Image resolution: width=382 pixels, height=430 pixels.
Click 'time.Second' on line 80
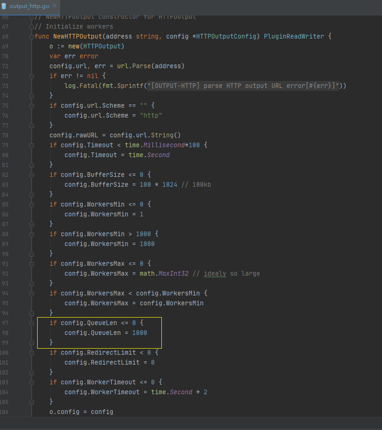pyautogui.click(x=149, y=155)
